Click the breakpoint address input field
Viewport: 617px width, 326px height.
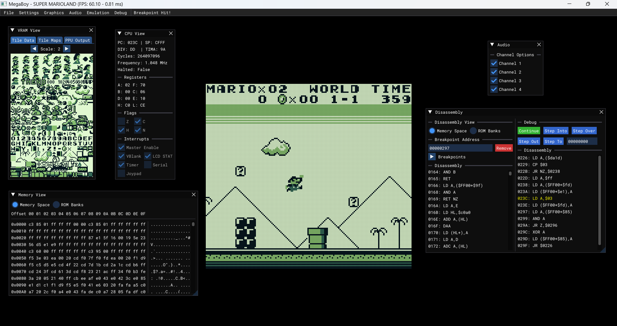(x=460, y=148)
